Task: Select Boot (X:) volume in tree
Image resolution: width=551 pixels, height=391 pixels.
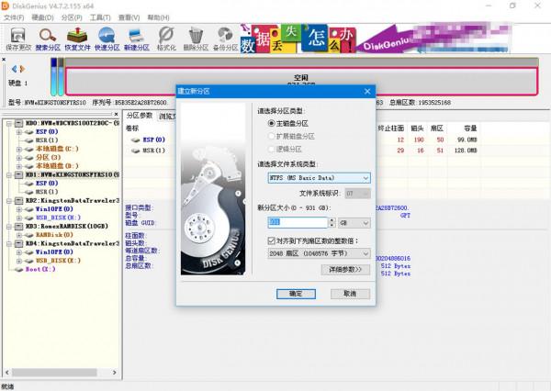Action: click(40, 269)
